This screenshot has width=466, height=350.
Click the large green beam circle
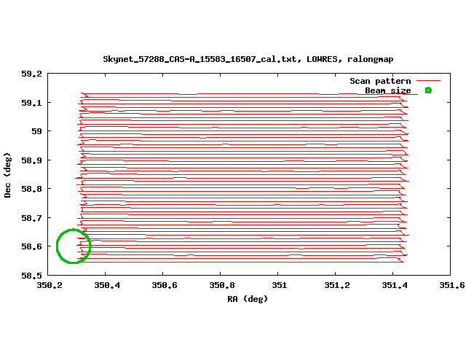click(74, 246)
